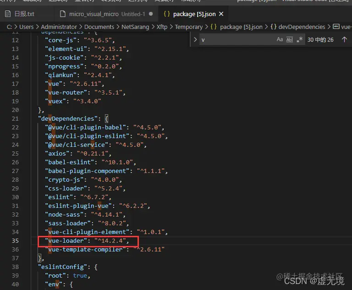Click the 30 中的 26 match count
This screenshot has height=290, width=352.
pyautogui.click(x=320, y=40)
